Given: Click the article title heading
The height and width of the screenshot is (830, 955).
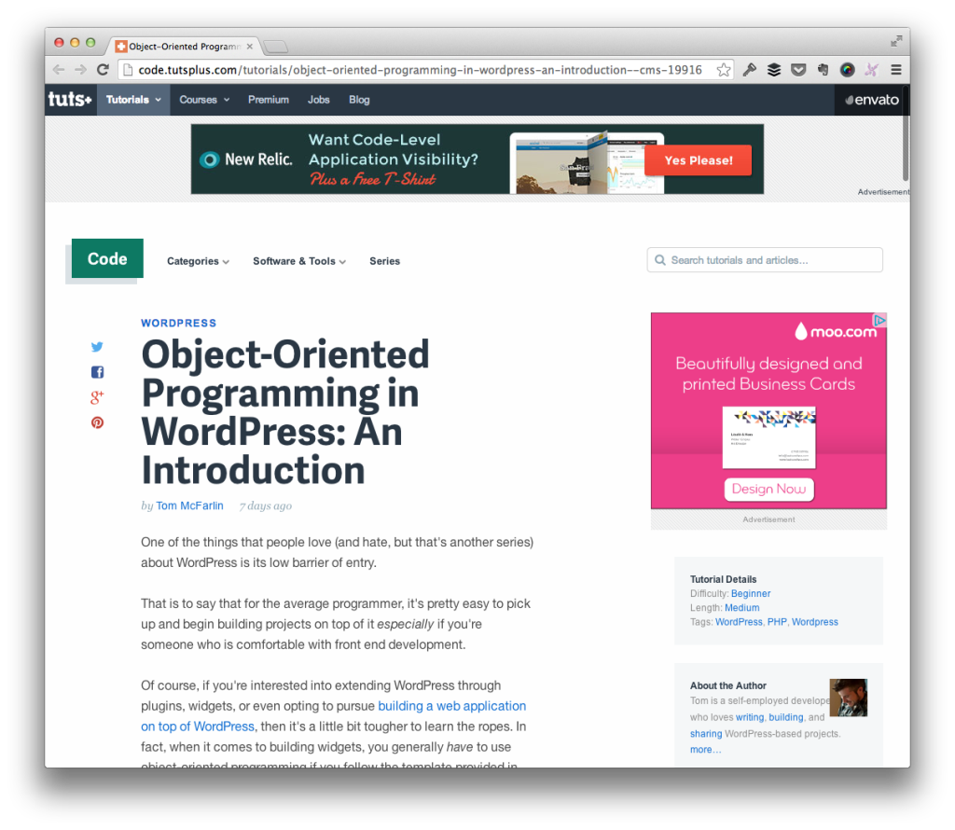Looking at the screenshot, I should coord(285,412).
